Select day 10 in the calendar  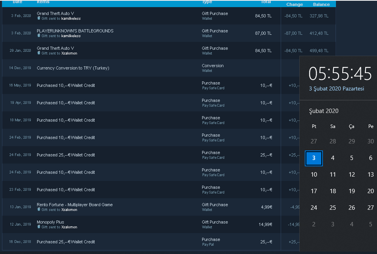[314, 175]
